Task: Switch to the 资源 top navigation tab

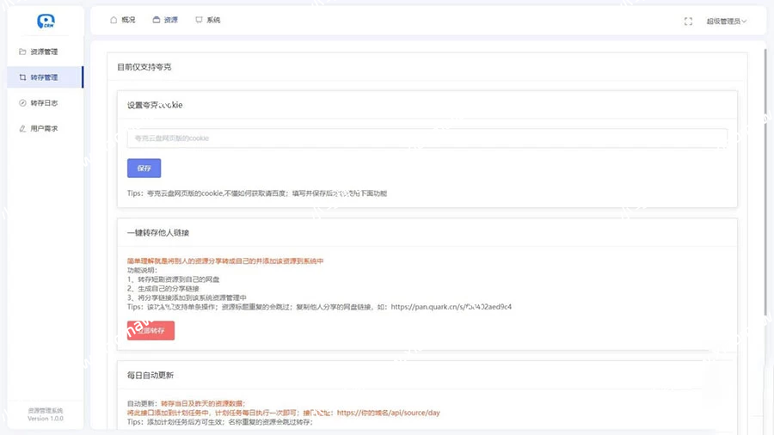Action: pyautogui.click(x=164, y=20)
